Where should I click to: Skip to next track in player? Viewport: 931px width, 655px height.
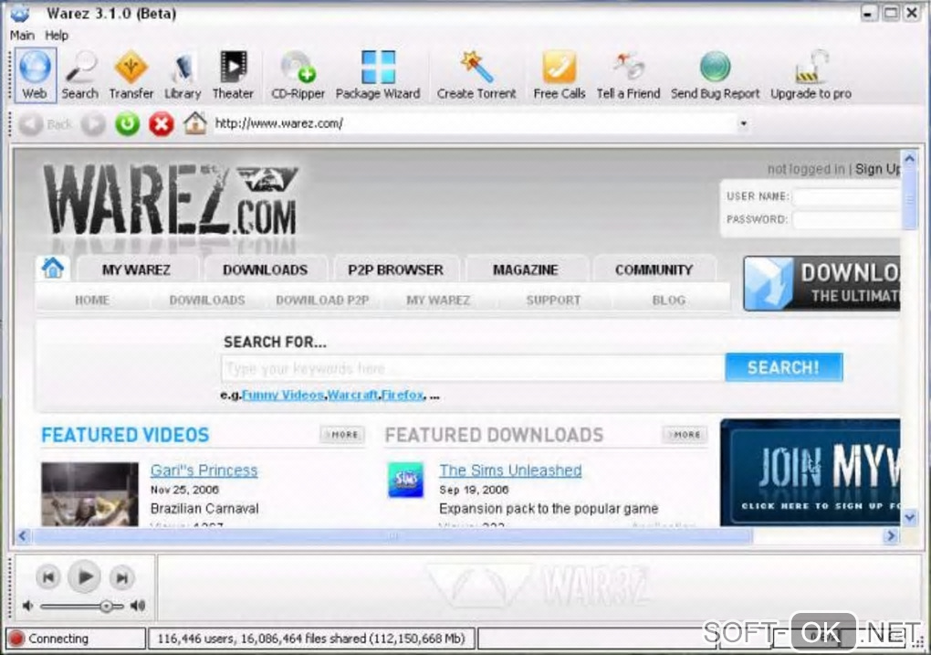click(x=121, y=577)
